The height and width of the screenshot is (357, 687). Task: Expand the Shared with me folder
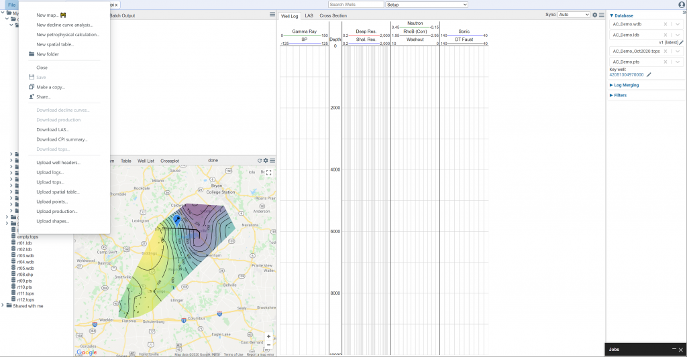3,306
